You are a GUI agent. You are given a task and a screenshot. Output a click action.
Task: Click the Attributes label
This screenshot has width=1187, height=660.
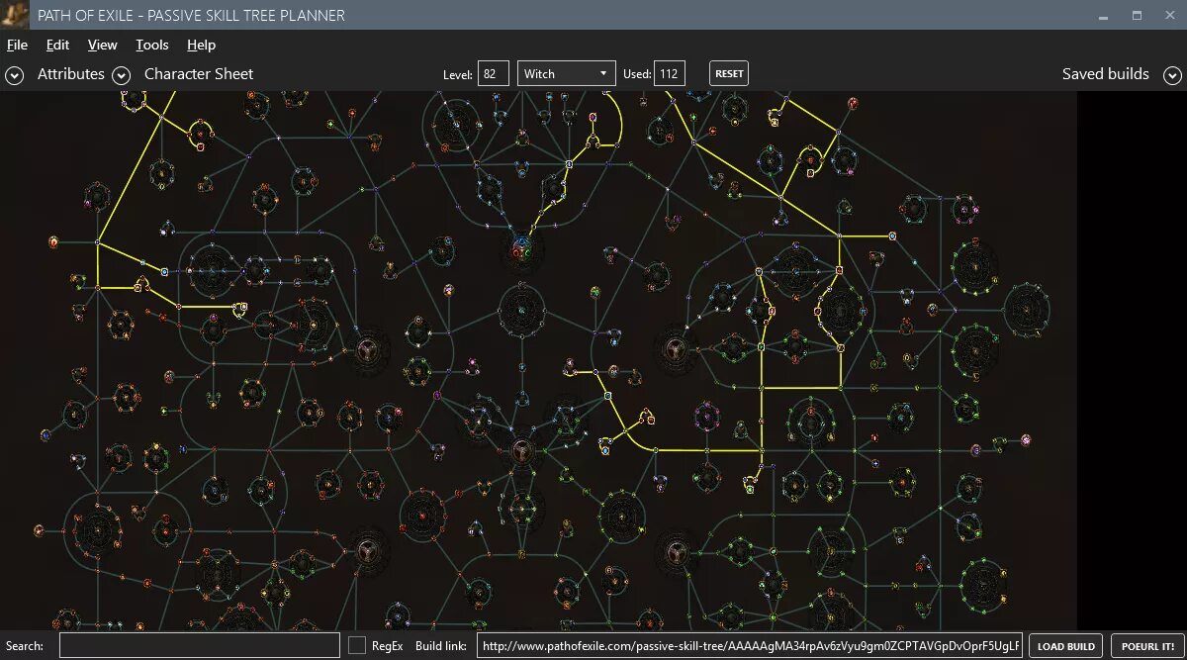pyautogui.click(x=70, y=74)
